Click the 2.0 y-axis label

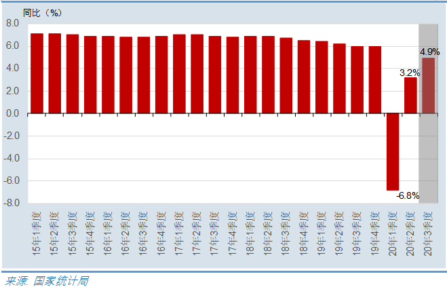coord(12,91)
